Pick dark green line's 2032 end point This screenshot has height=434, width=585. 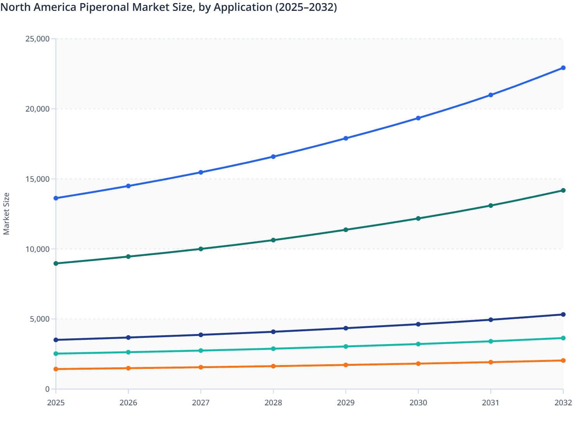coord(563,190)
